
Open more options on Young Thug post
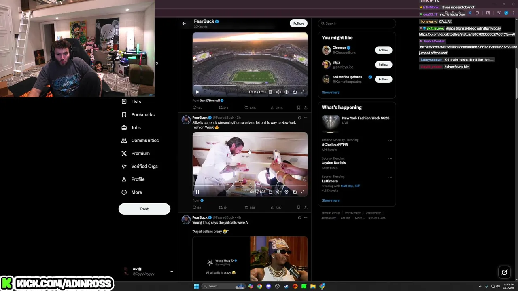[x=306, y=217]
